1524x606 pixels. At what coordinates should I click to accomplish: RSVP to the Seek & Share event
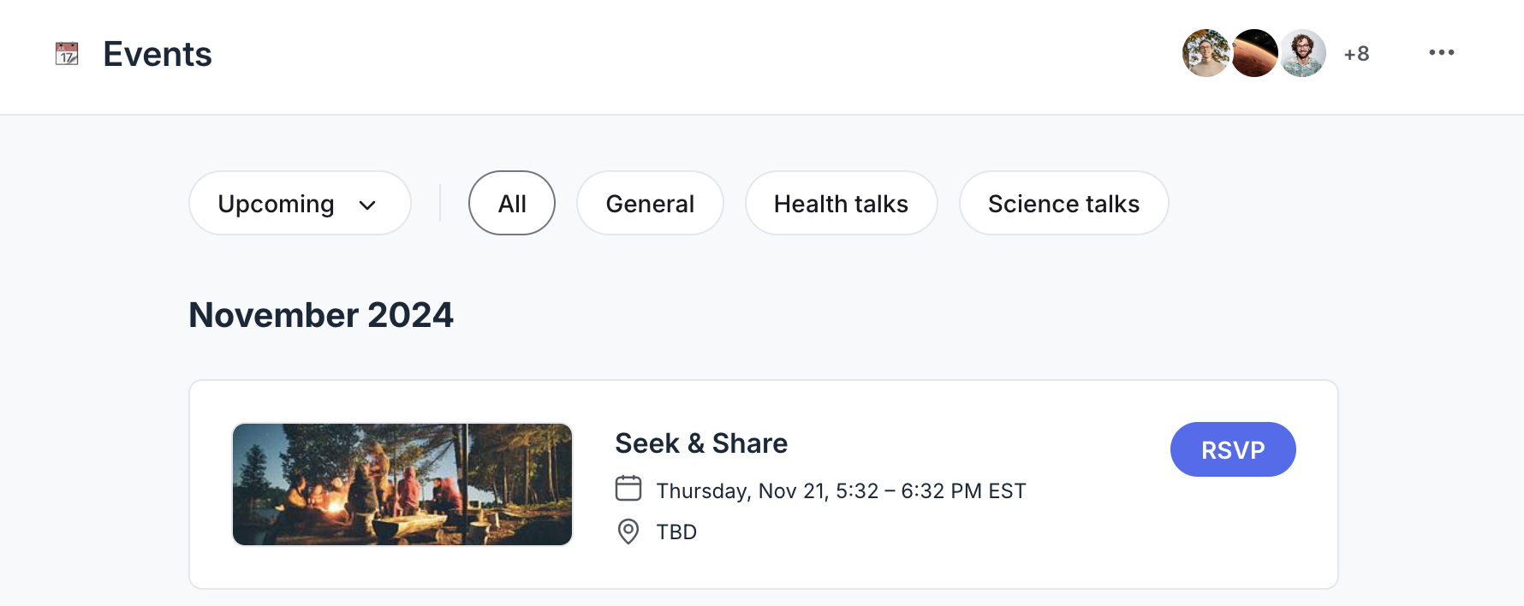pyautogui.click(x=1233, y=449)
